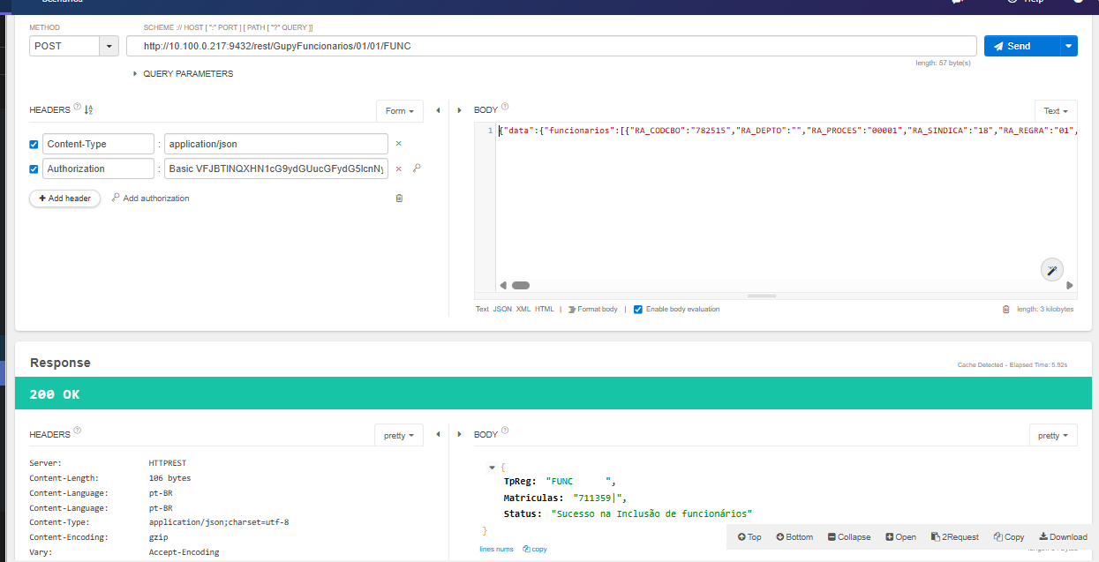Open the headers Form view dropdown
Image resolution: width=1099 pixels, height=562 pixels.
399,111
